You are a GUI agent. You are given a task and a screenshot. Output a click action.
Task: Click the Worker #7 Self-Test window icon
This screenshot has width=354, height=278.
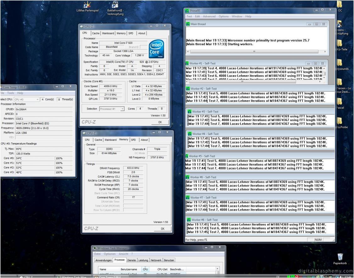[187, 197]
